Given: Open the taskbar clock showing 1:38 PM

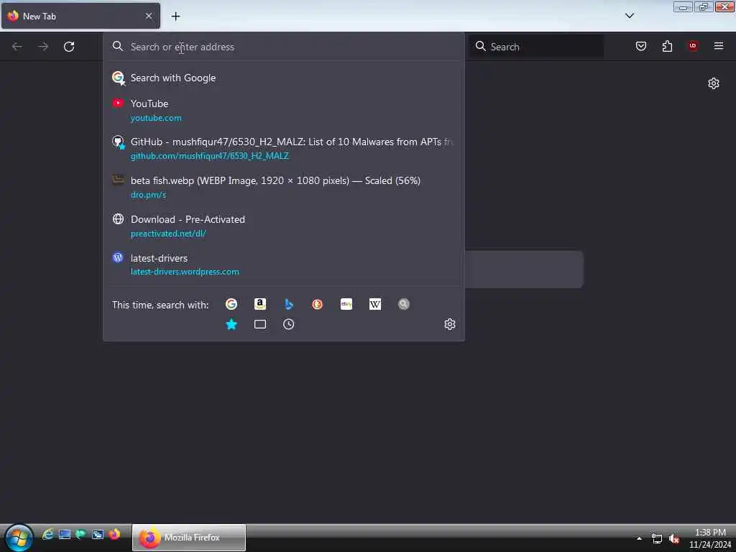Looking at the screenshot, I should (x=710, y=538).
